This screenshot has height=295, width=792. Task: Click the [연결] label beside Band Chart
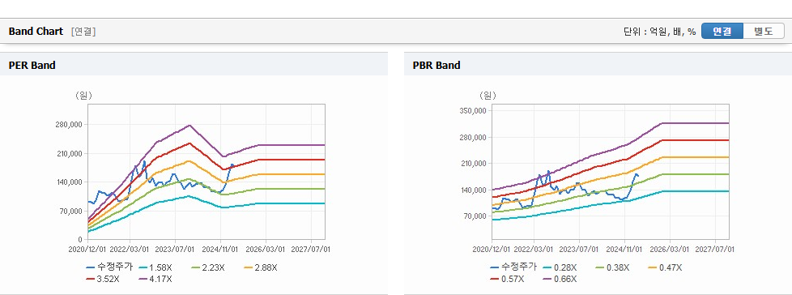83,32
